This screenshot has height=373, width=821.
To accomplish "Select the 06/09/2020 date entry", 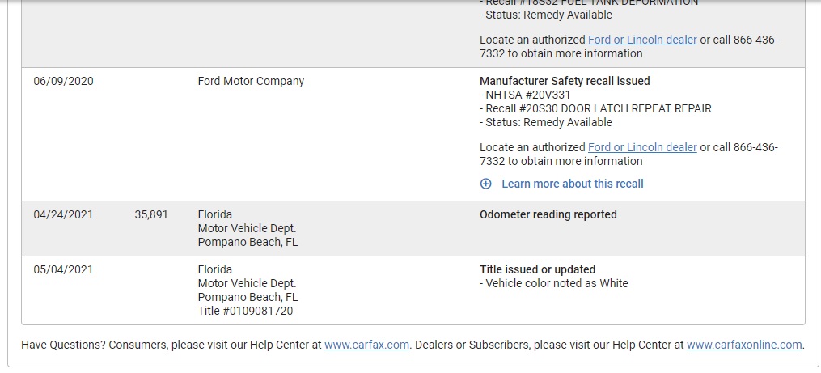I will tap(63, 81).
